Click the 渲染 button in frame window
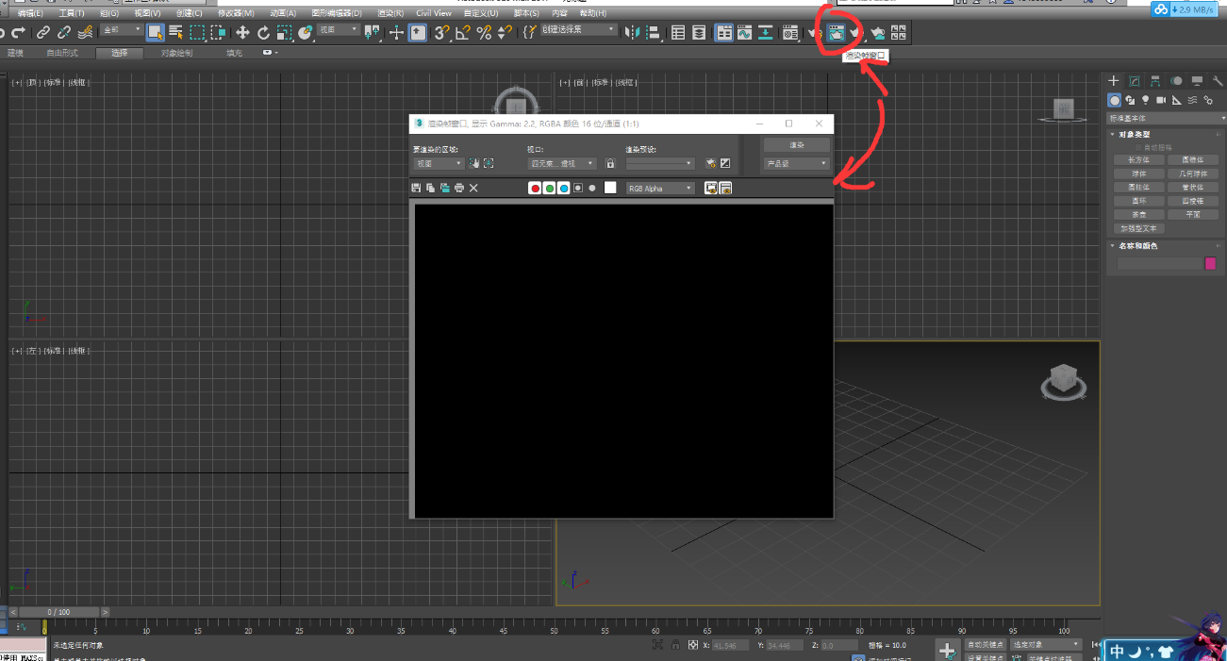This screenshot has height=661, width=1227. point(796,145)
